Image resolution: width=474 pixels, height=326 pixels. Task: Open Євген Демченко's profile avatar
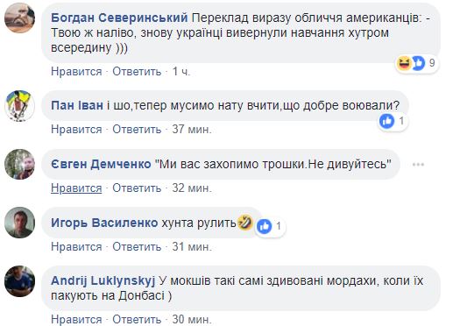(19, 164)
